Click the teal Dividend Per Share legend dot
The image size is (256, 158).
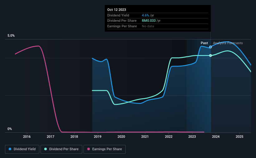click(46, 149)
